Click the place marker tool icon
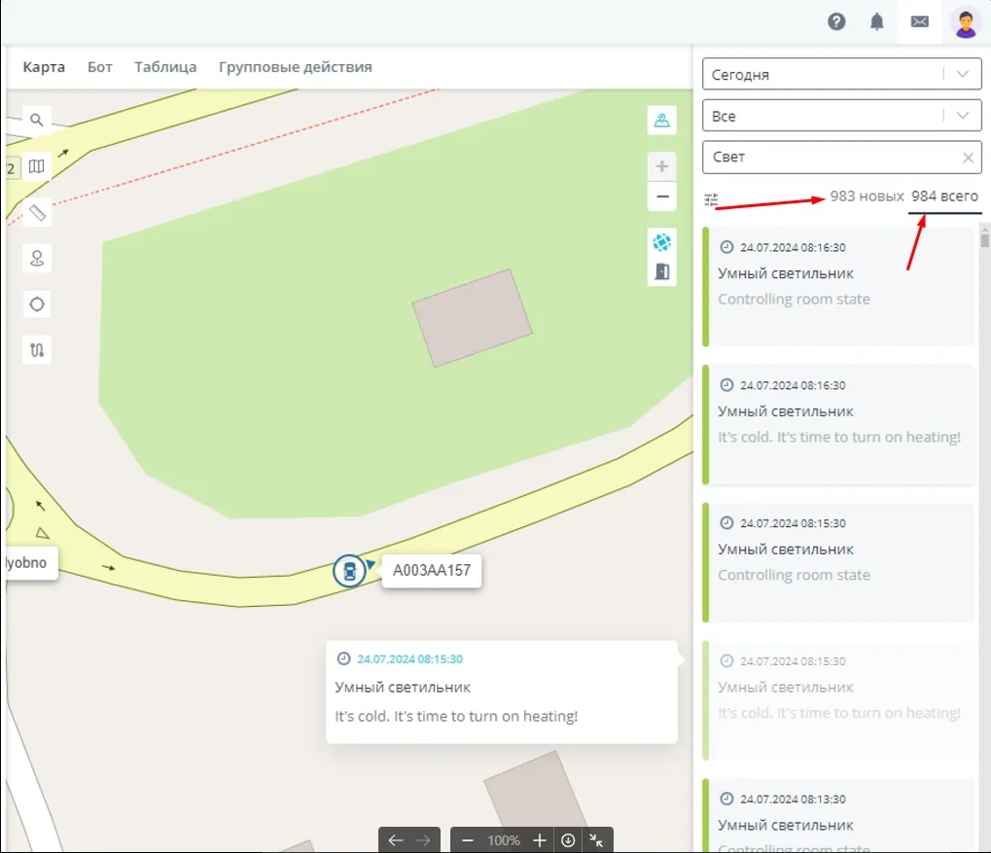 coord(37,258)
